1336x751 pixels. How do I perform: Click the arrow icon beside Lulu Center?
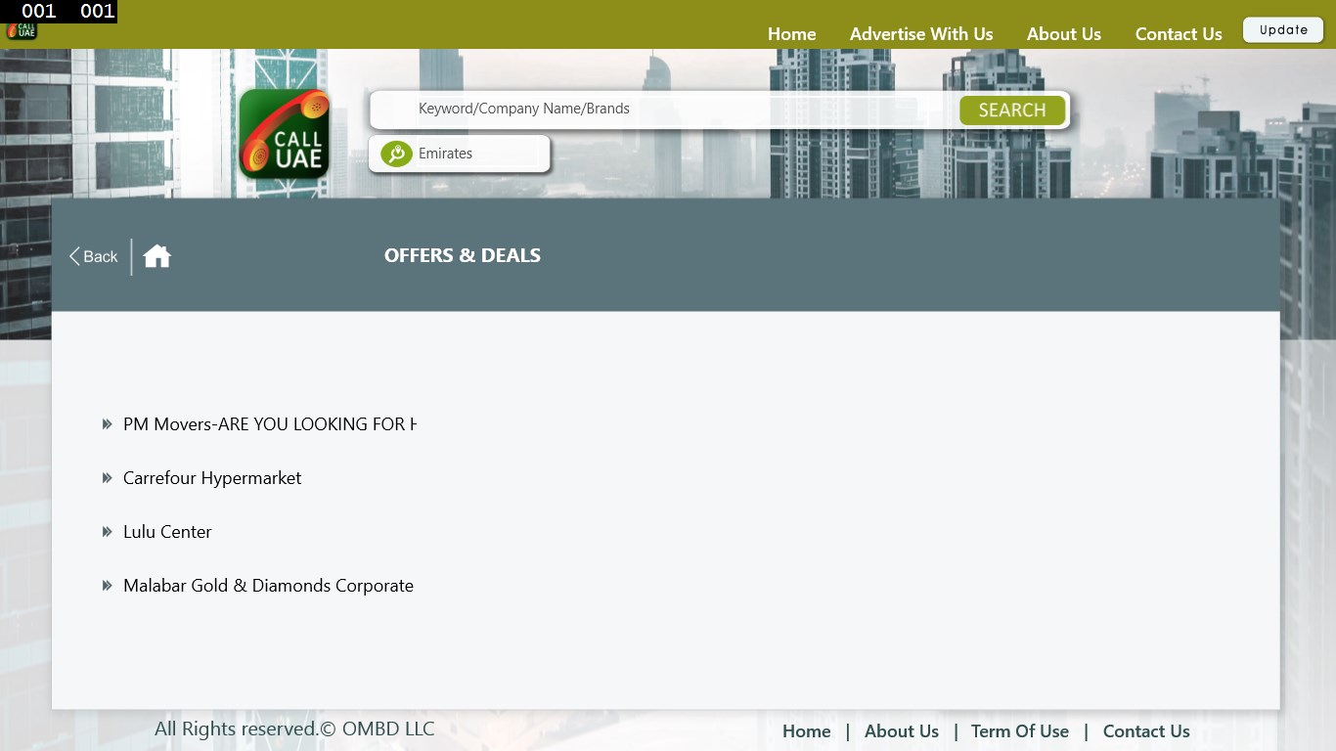coord(108,531)
